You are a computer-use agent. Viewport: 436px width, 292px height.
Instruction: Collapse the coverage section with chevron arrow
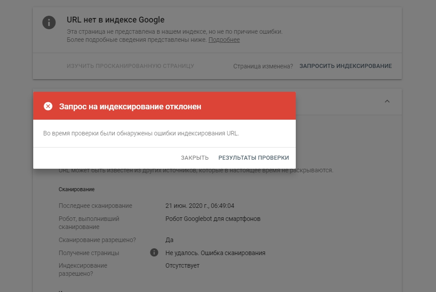click(387, 101)
